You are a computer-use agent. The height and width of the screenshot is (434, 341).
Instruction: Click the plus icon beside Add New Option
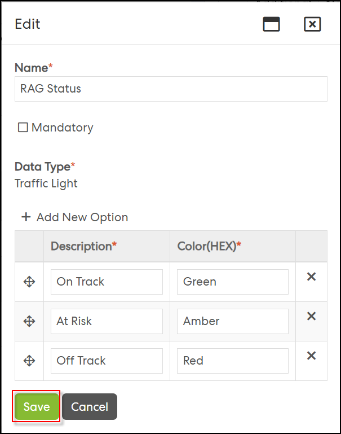pos(26,217)
